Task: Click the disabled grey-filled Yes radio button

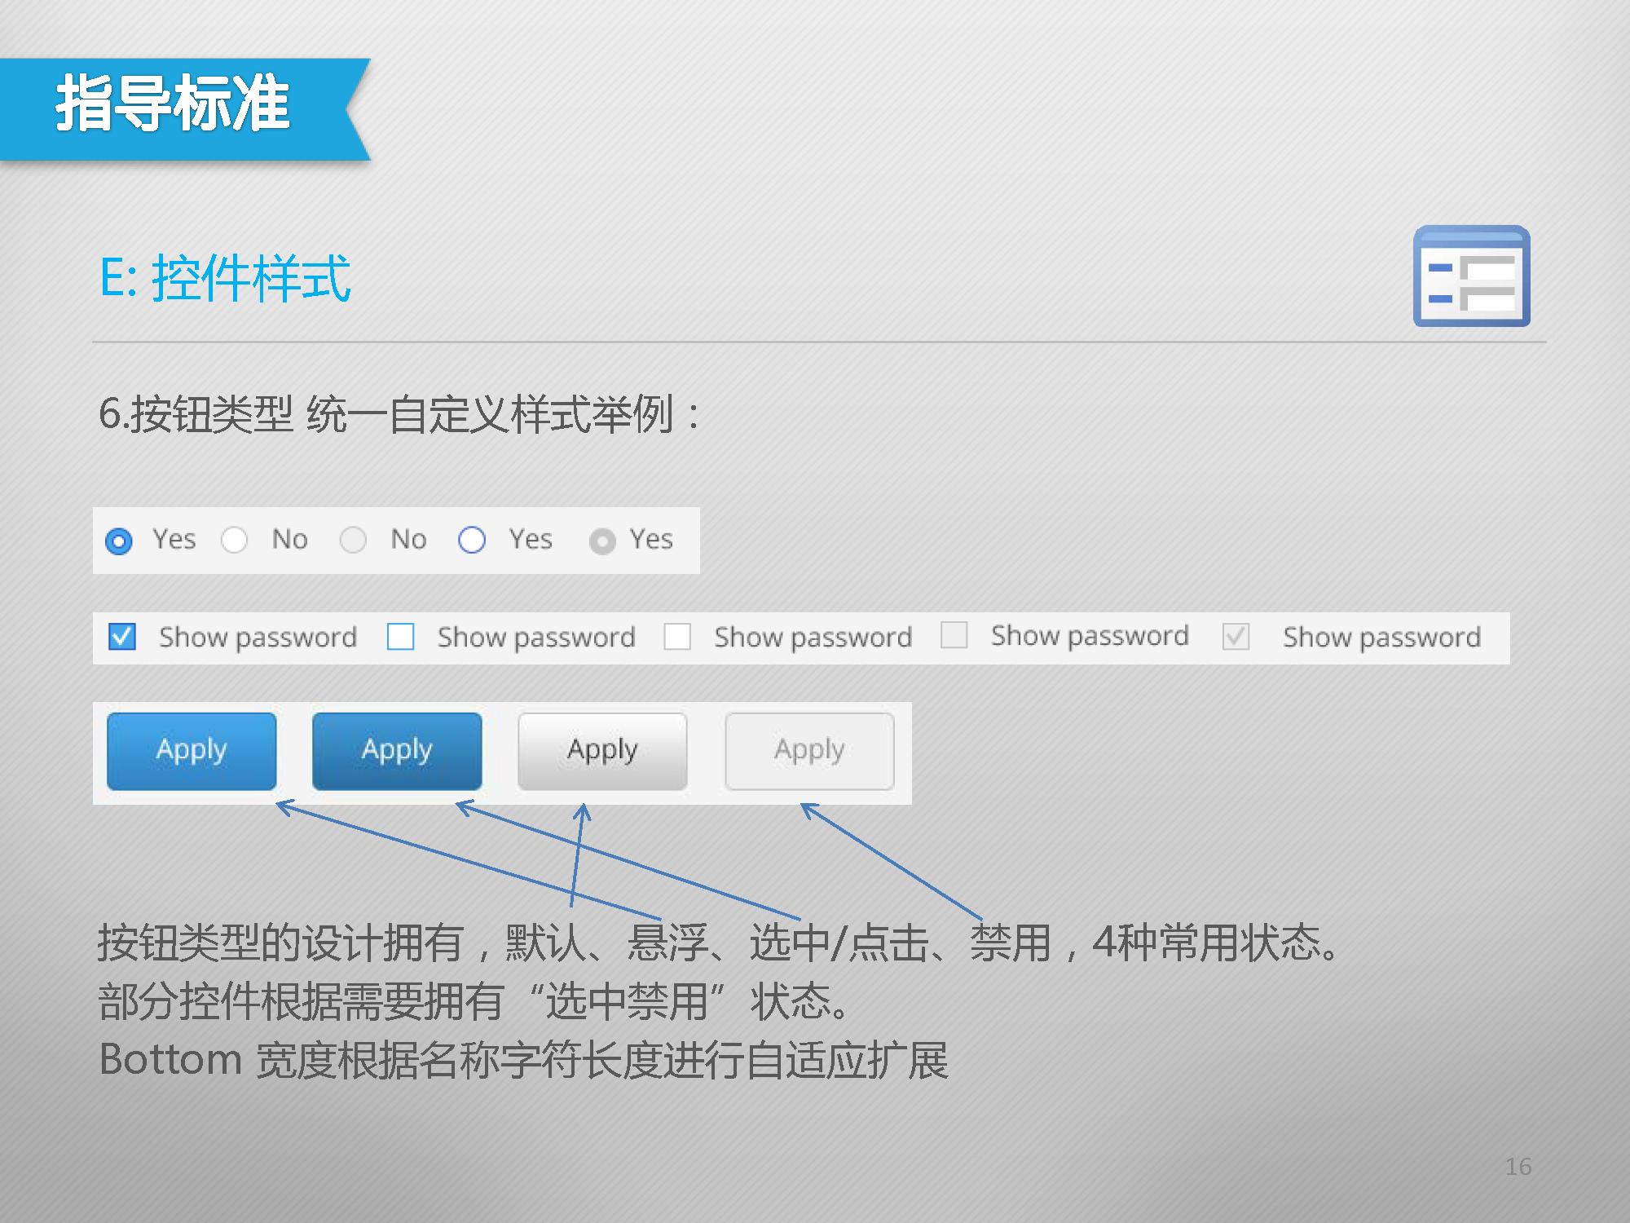Action: 602,541
